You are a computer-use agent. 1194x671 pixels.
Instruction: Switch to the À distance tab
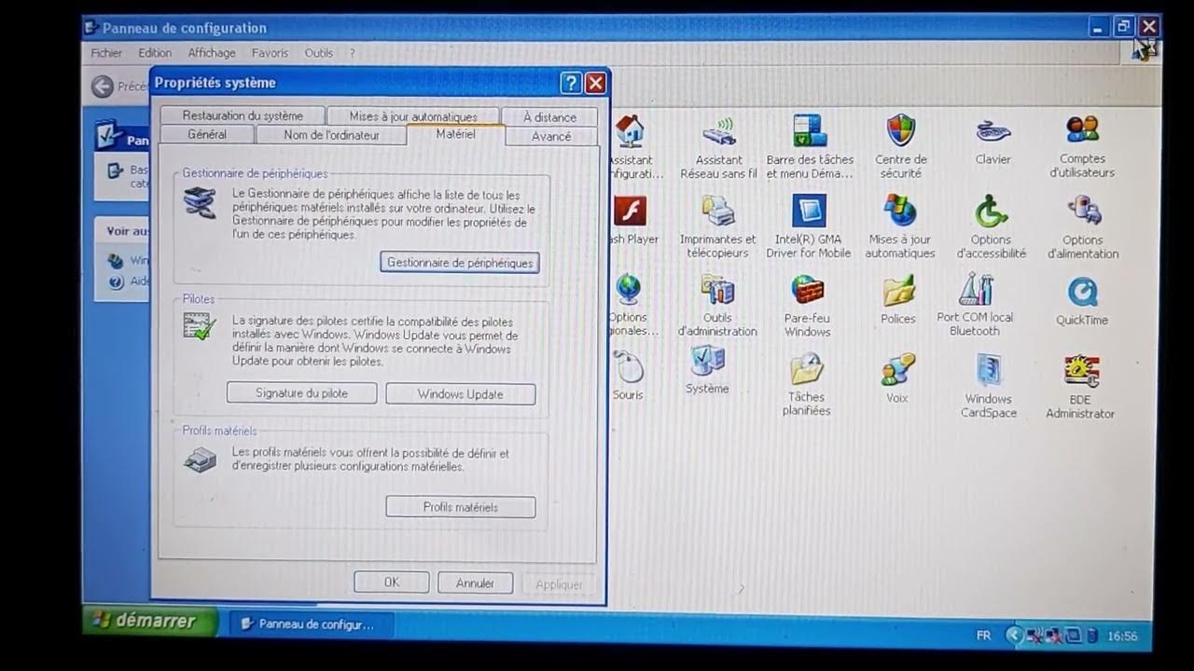(549, 117)
